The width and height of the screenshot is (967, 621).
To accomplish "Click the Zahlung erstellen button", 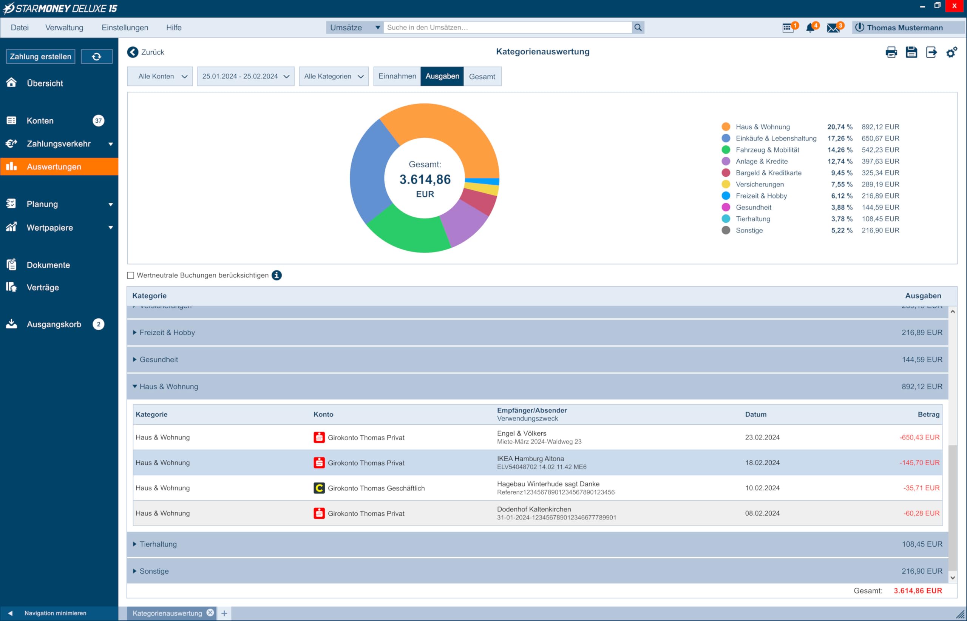I will tap(40, 57).
